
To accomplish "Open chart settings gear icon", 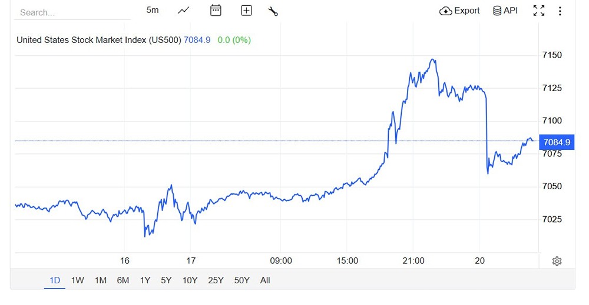I will (x=557, y=261).
